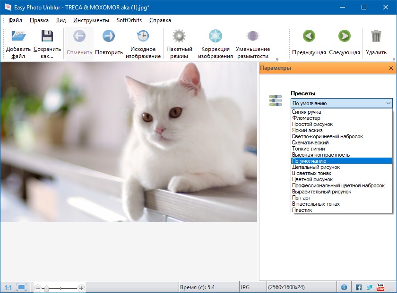This screenshot has width=397, height=293.
Task: Click the Удалить trash can icon
Action: pos(376,36)
